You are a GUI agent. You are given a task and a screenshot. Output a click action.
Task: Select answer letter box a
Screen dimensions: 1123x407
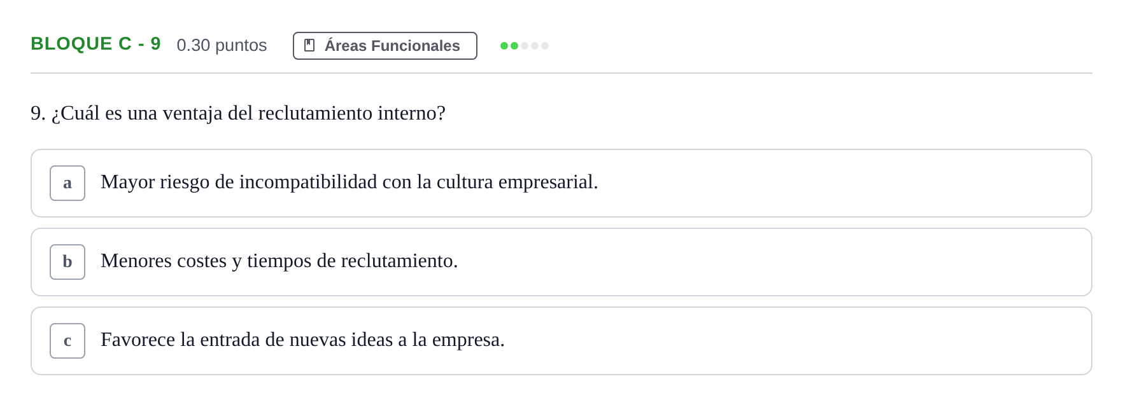coord(67,183)
